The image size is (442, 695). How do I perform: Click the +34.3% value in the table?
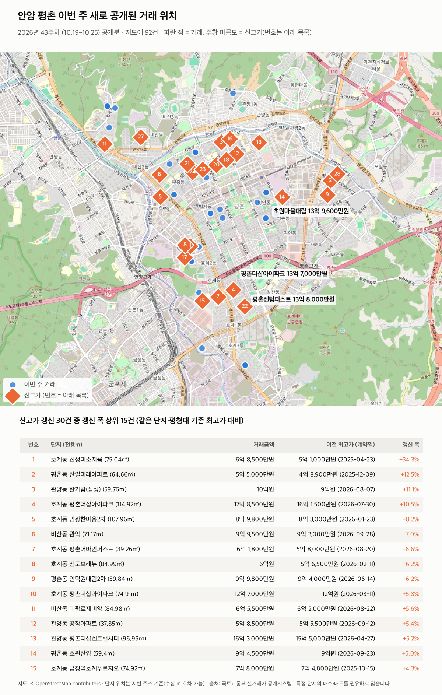point(409,460)
